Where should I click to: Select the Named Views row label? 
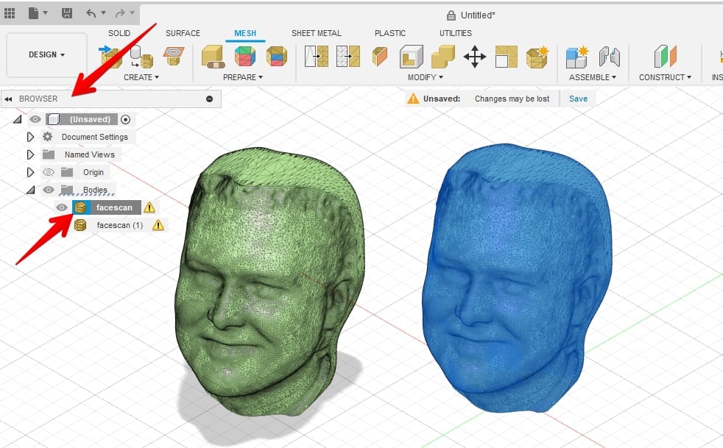click(x=89, y=154)
